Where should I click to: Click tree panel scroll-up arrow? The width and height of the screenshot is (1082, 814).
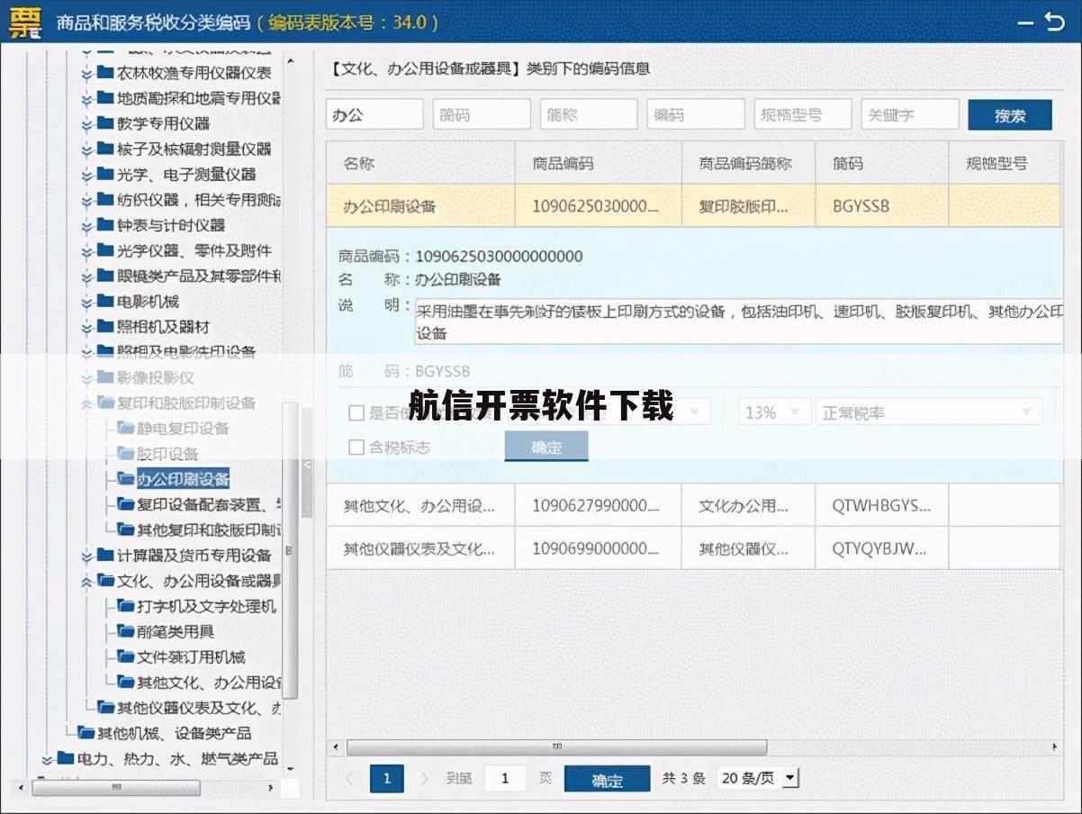click(291, 60)
